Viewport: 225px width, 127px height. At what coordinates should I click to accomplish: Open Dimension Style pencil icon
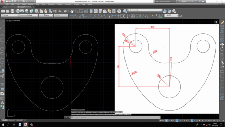point(181,16)
